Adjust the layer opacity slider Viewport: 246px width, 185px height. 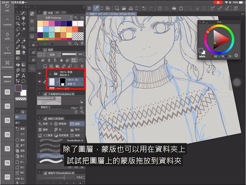tap(69, 54)
